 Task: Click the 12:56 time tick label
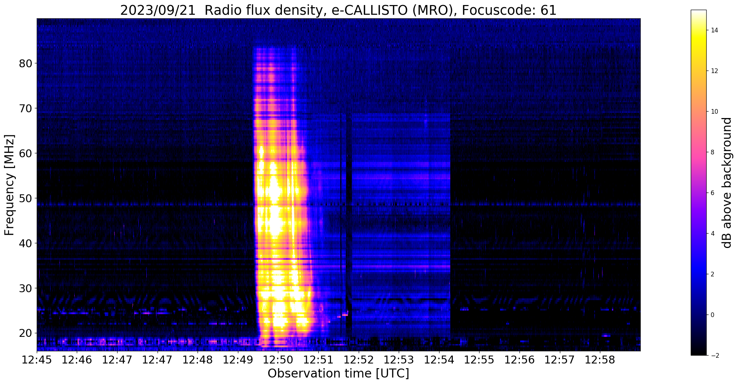pos(520,360)
